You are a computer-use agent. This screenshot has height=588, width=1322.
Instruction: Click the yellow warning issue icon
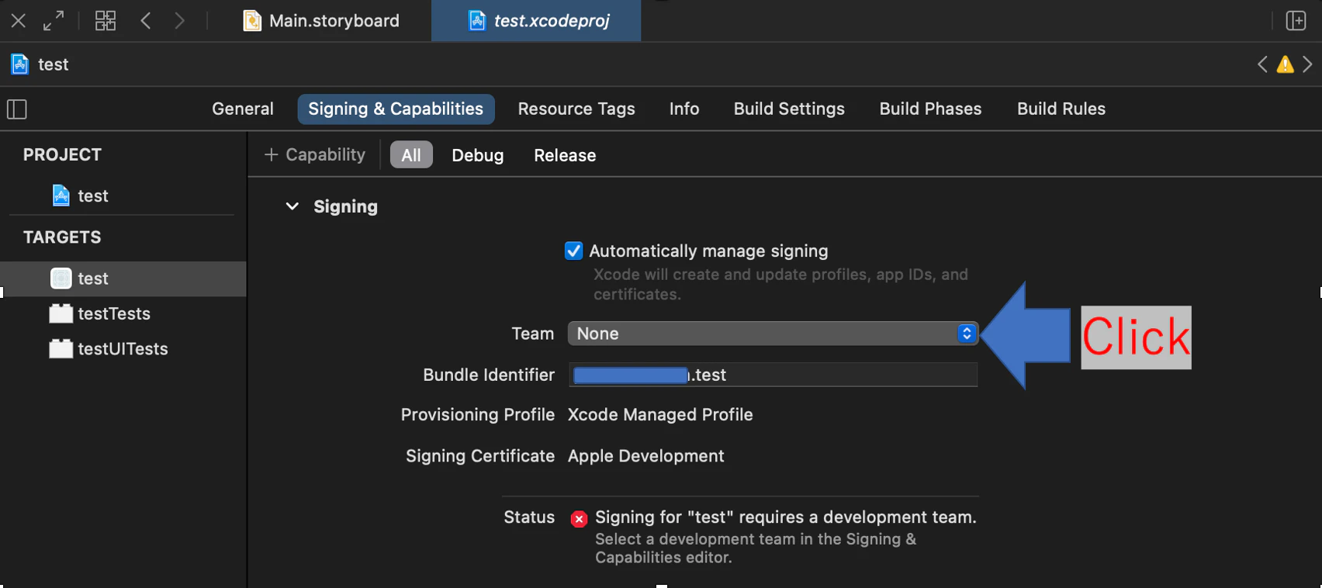[x=1285, y=64]
